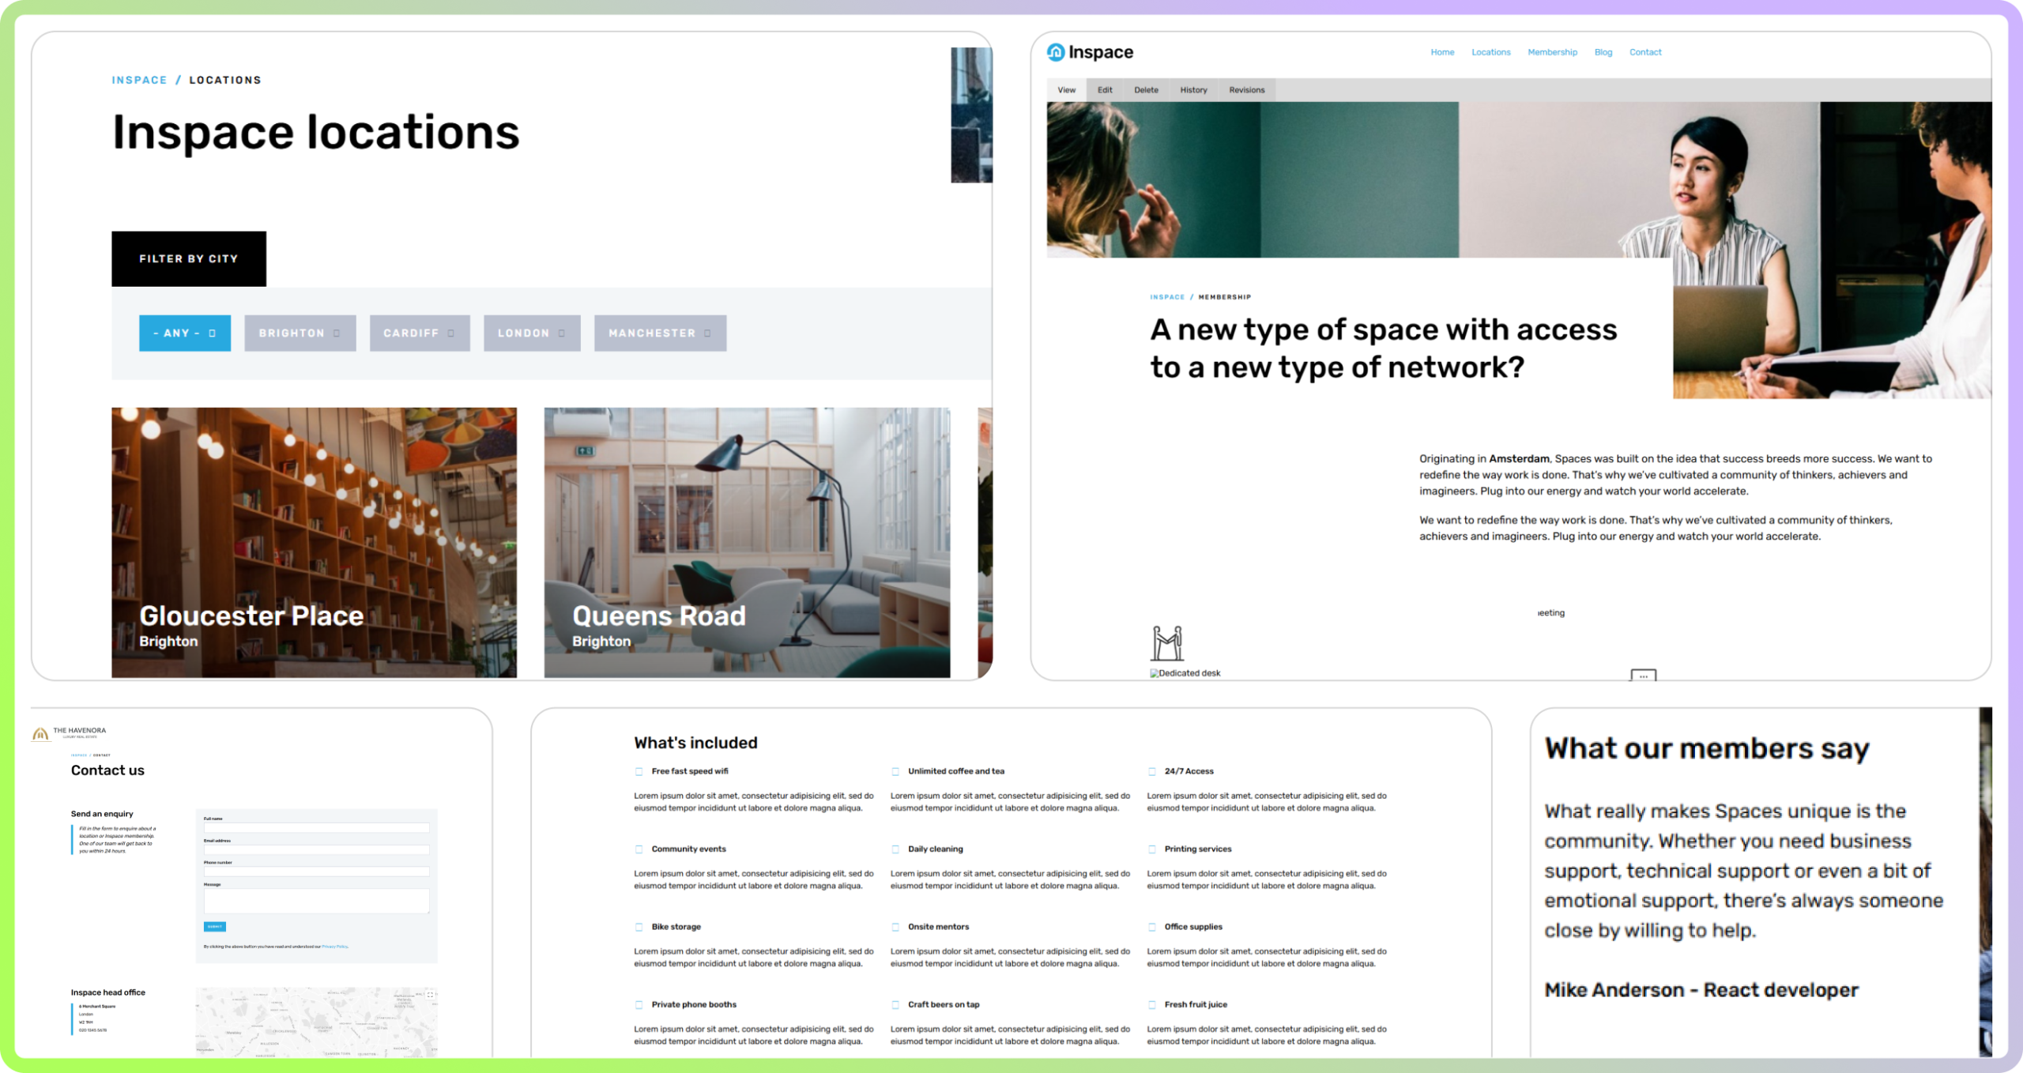Image resolution: width=2023 pixels, height=1073 pixels.
Task: Open Membership in the navigation menu
Action: point(1552,52)
